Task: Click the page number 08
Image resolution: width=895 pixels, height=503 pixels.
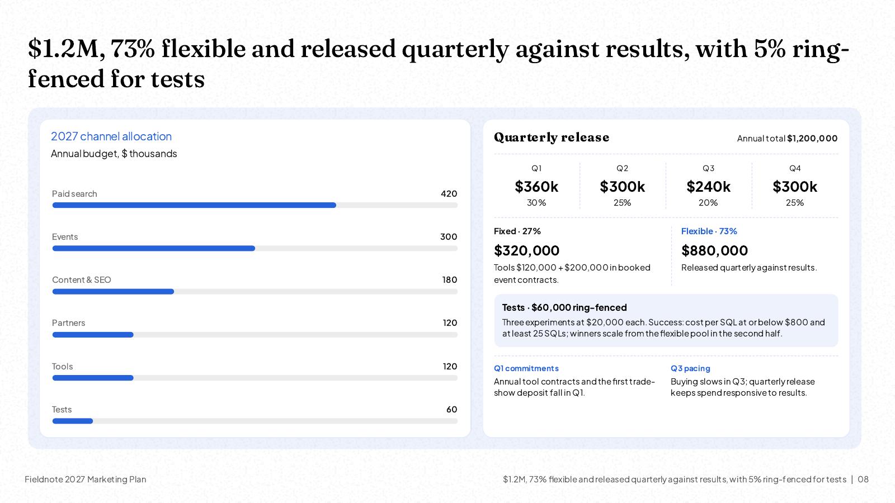Action: point(863,479)
